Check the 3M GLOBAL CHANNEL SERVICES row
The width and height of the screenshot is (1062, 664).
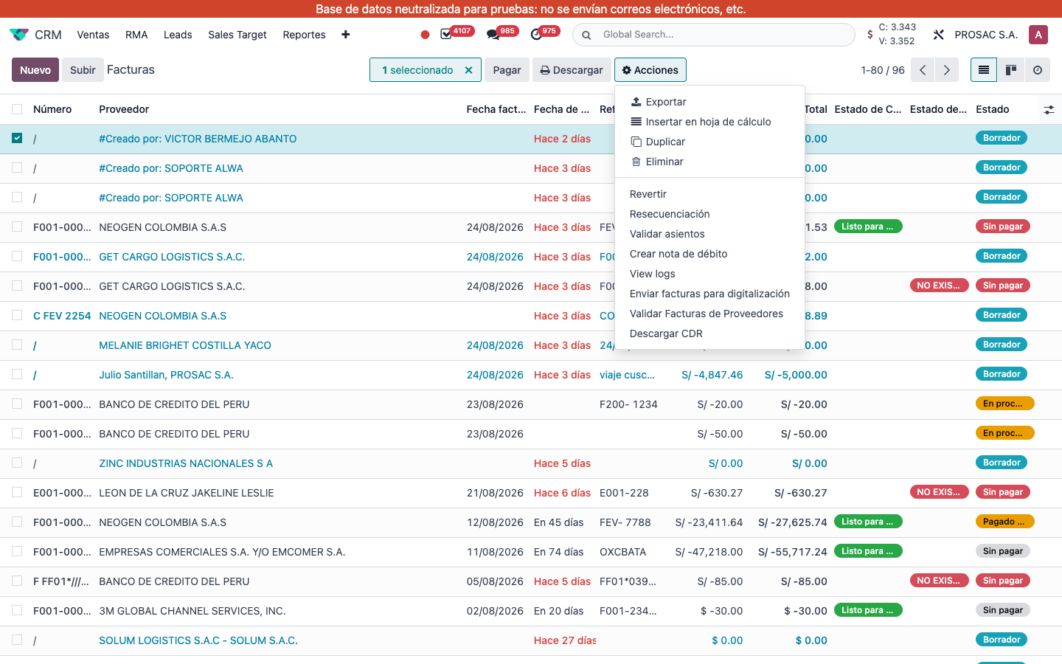(x=17, y=610)
